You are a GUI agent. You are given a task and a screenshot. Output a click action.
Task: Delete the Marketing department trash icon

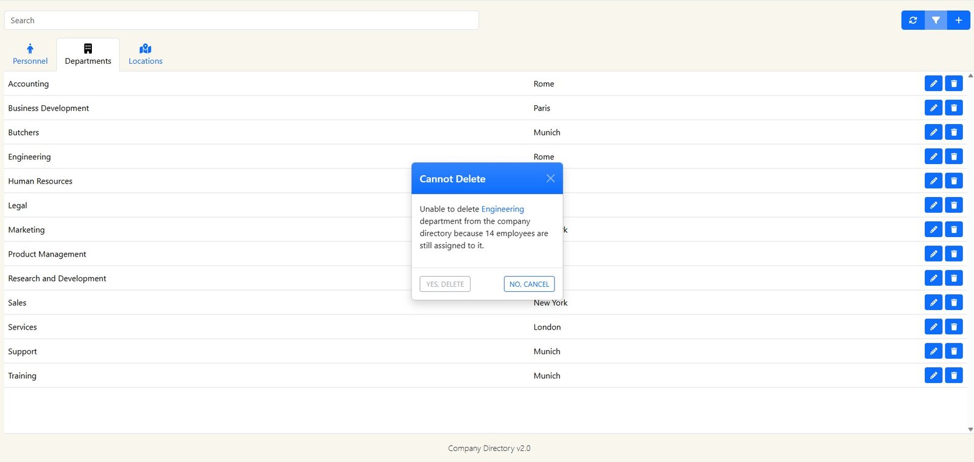click(954, 229)
